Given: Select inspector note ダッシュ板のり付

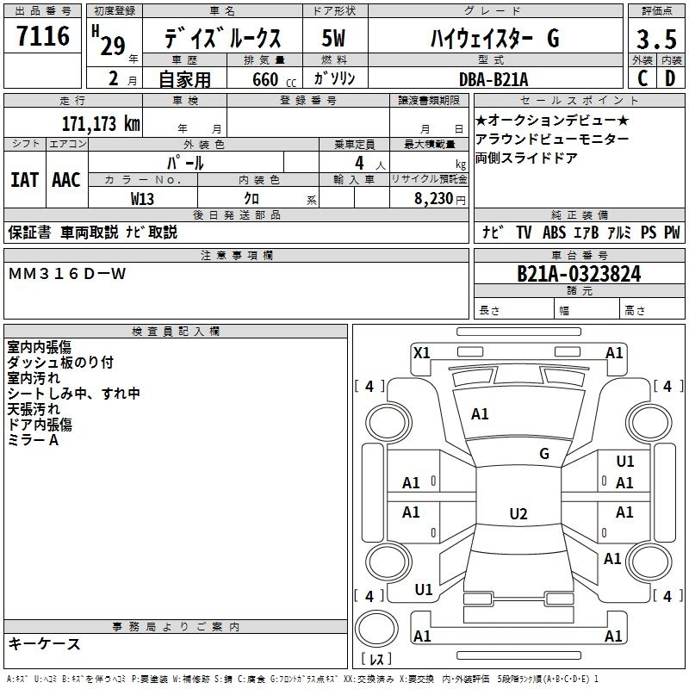Looking at the screenshot, I should (60, 363).
